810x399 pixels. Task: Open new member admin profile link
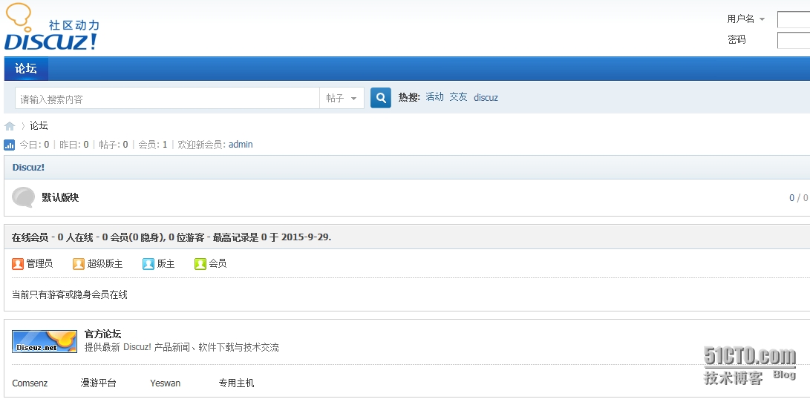[241, 145]
